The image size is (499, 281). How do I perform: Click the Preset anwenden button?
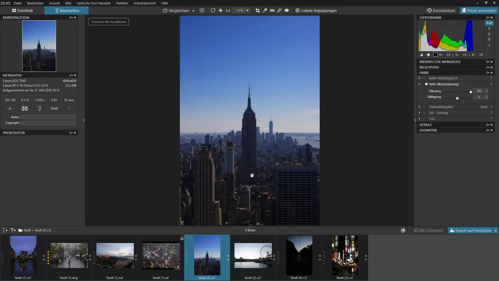[x=479, y=11]
